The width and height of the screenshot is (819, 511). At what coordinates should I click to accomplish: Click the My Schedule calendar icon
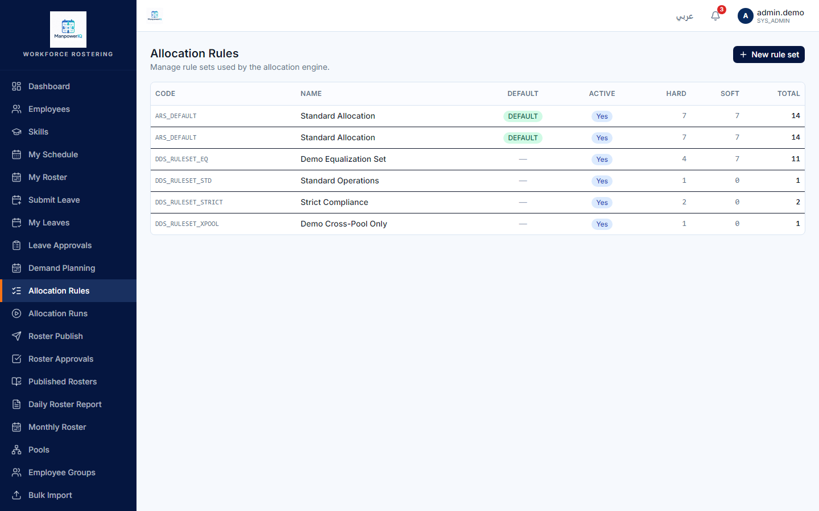pyautogui.click(x=16, y=154)
